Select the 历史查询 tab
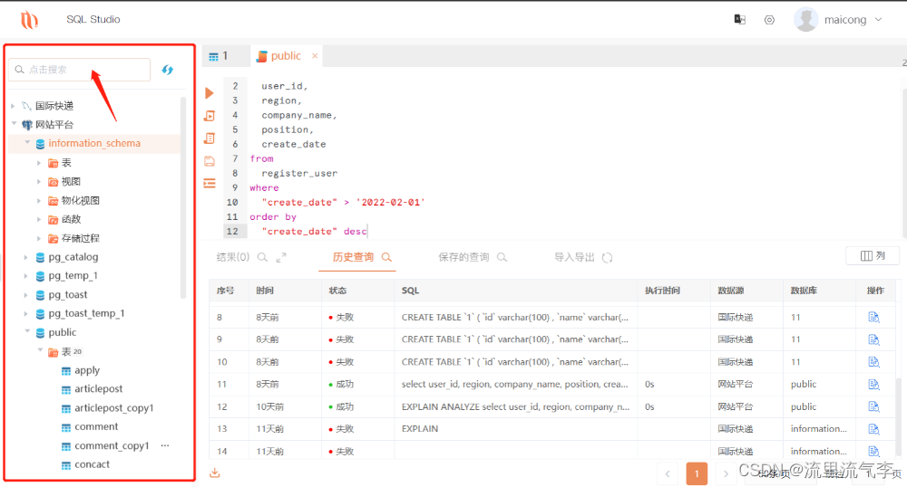This screenshot has width=907, height=487. [x=353, y=257]
